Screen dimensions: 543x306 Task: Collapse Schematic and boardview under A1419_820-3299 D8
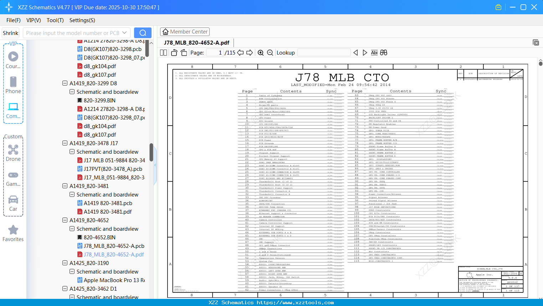(72, 92)
